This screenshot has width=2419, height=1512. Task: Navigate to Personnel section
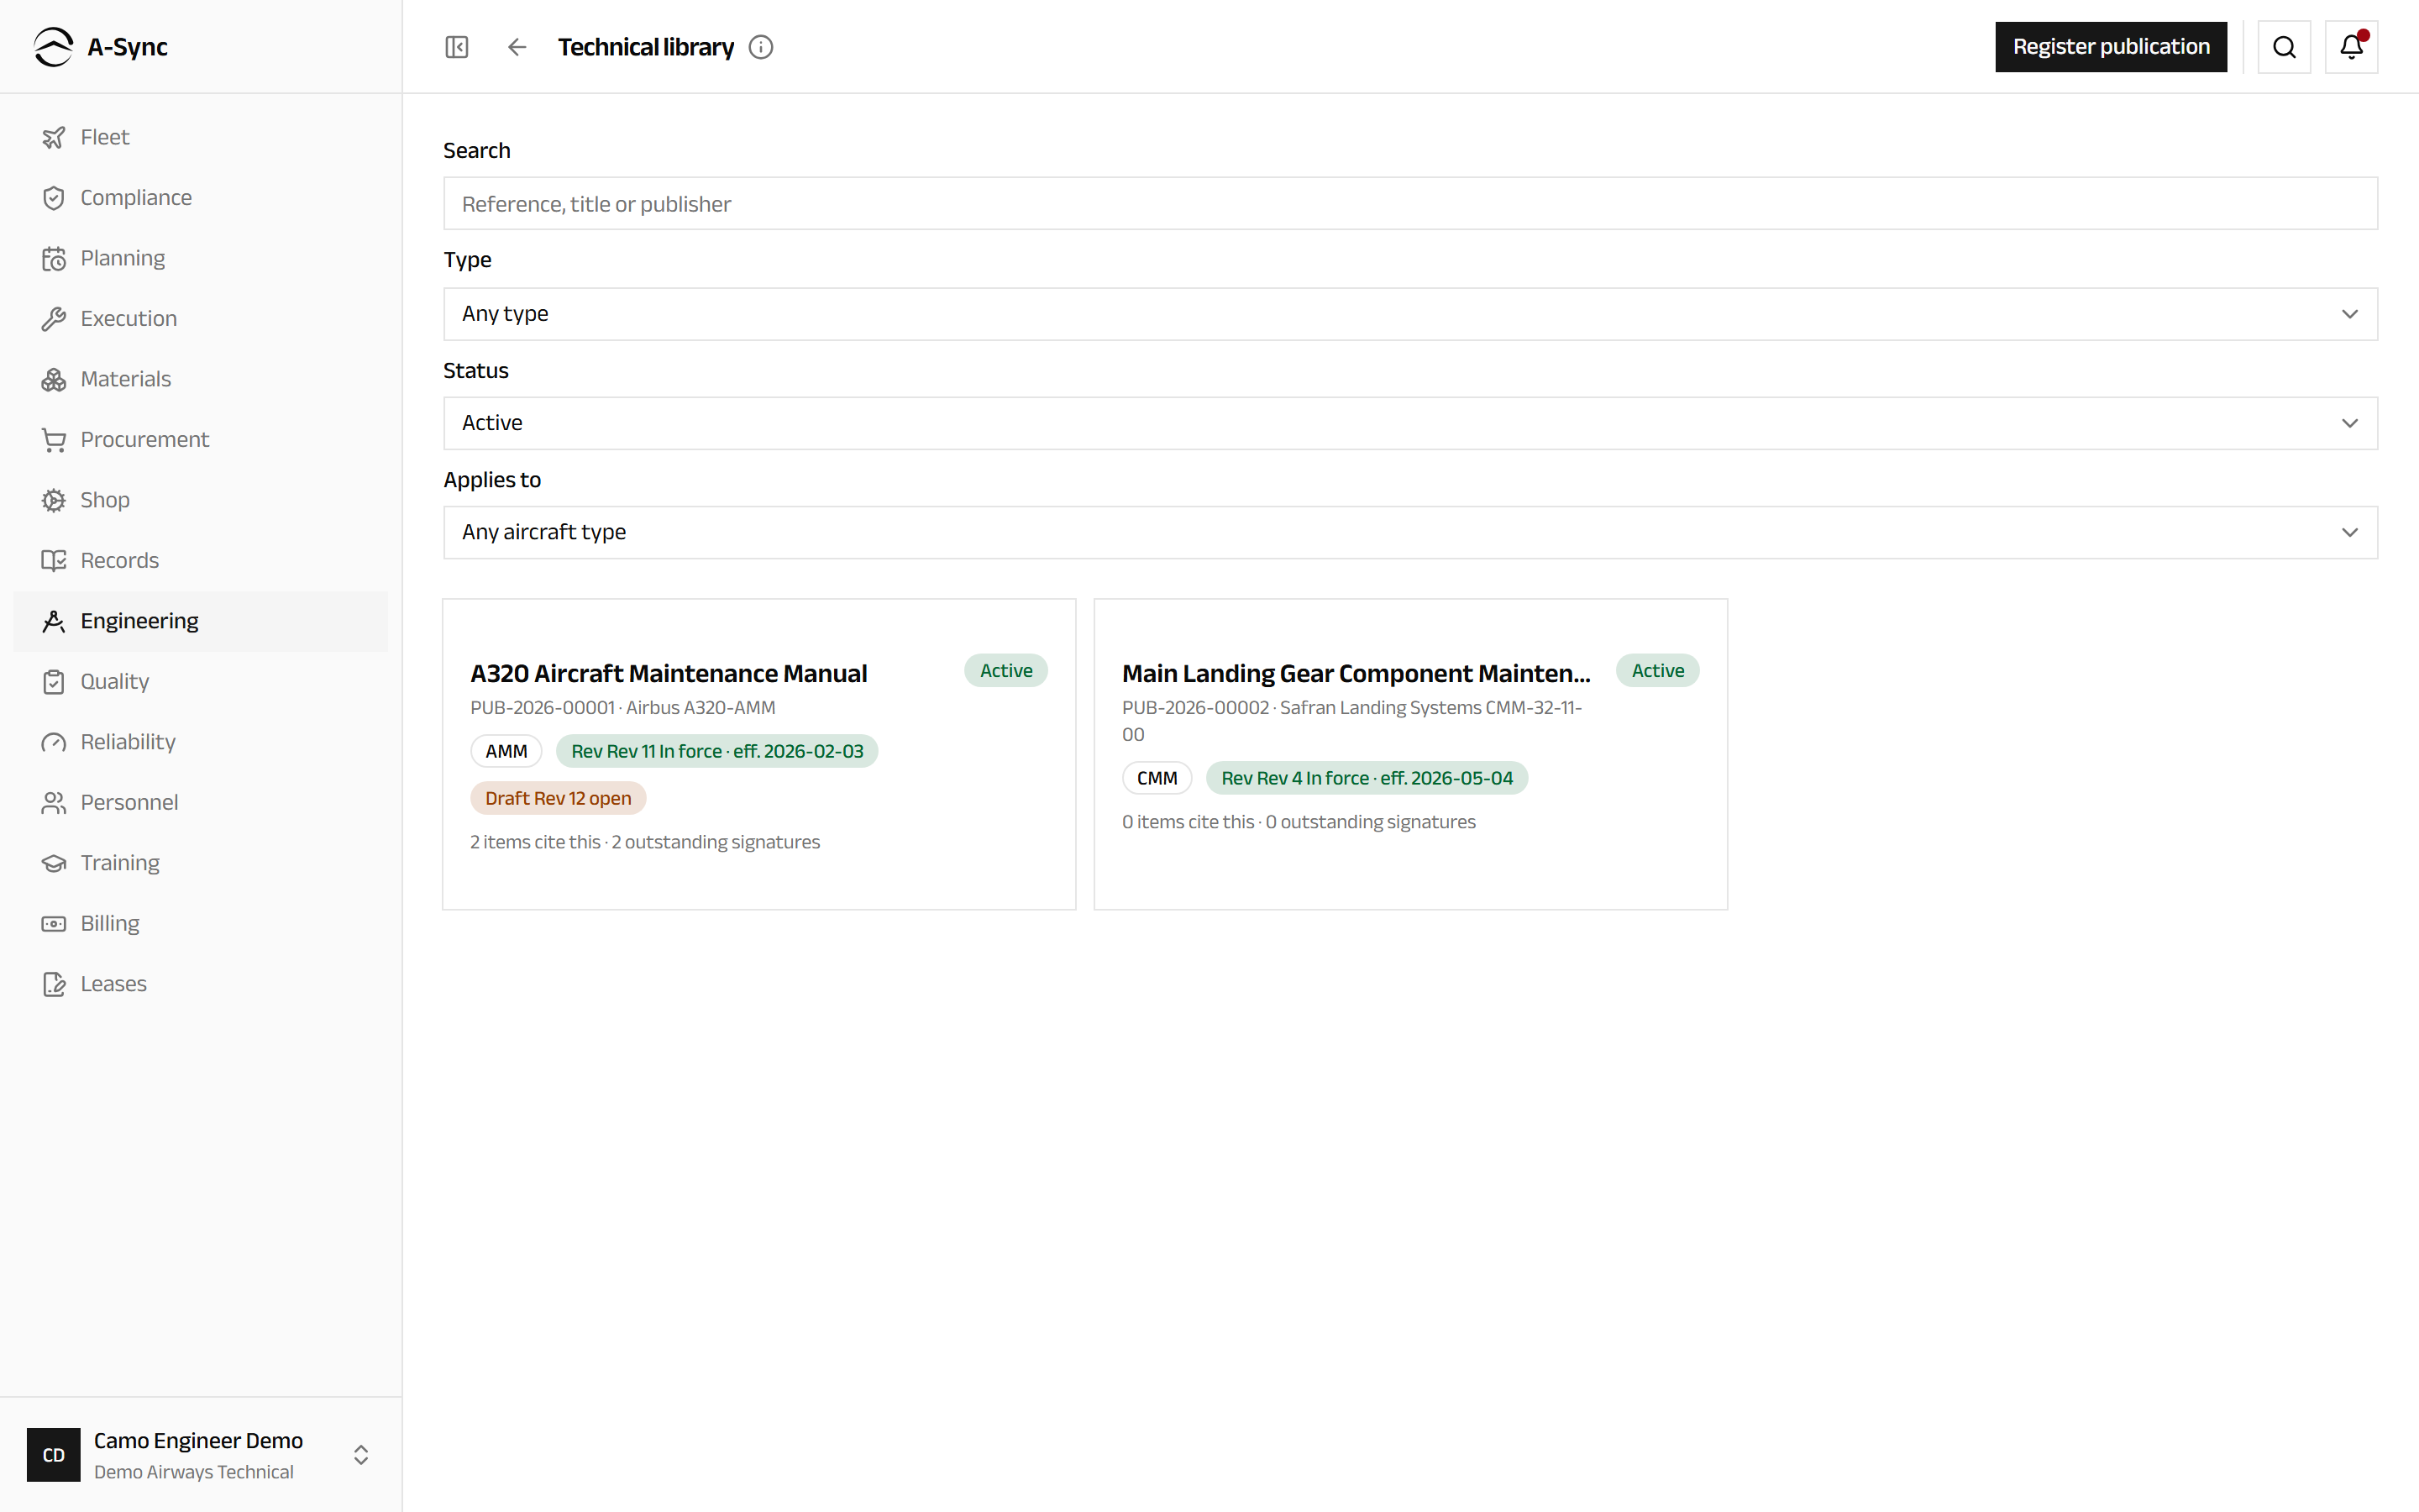coord(200,803)
